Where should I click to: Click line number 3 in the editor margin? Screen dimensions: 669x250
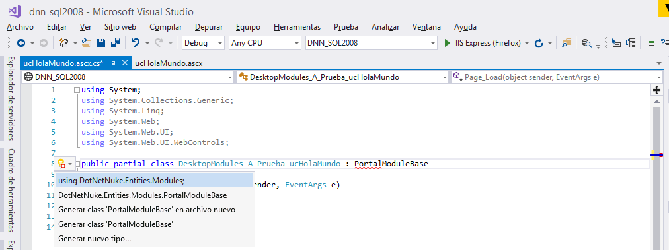click(x=53, y=111)
